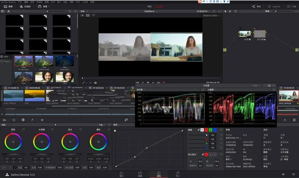The width and height of the screenshot is (299, 178).
Task: Click the gallery stills list-view icon
Action: click(x=3, y=11)
